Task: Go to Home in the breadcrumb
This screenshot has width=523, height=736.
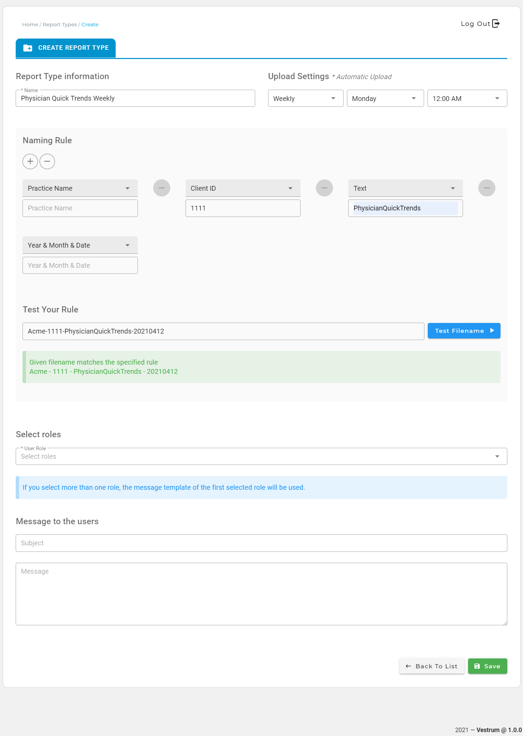Action: (30, 25)
